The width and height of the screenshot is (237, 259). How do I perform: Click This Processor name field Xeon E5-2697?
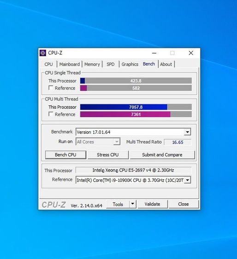[x=133, y=170]
